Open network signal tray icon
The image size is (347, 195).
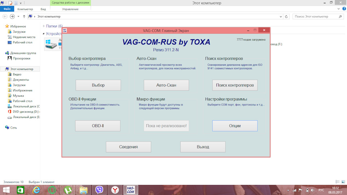(x=294, y=190)
